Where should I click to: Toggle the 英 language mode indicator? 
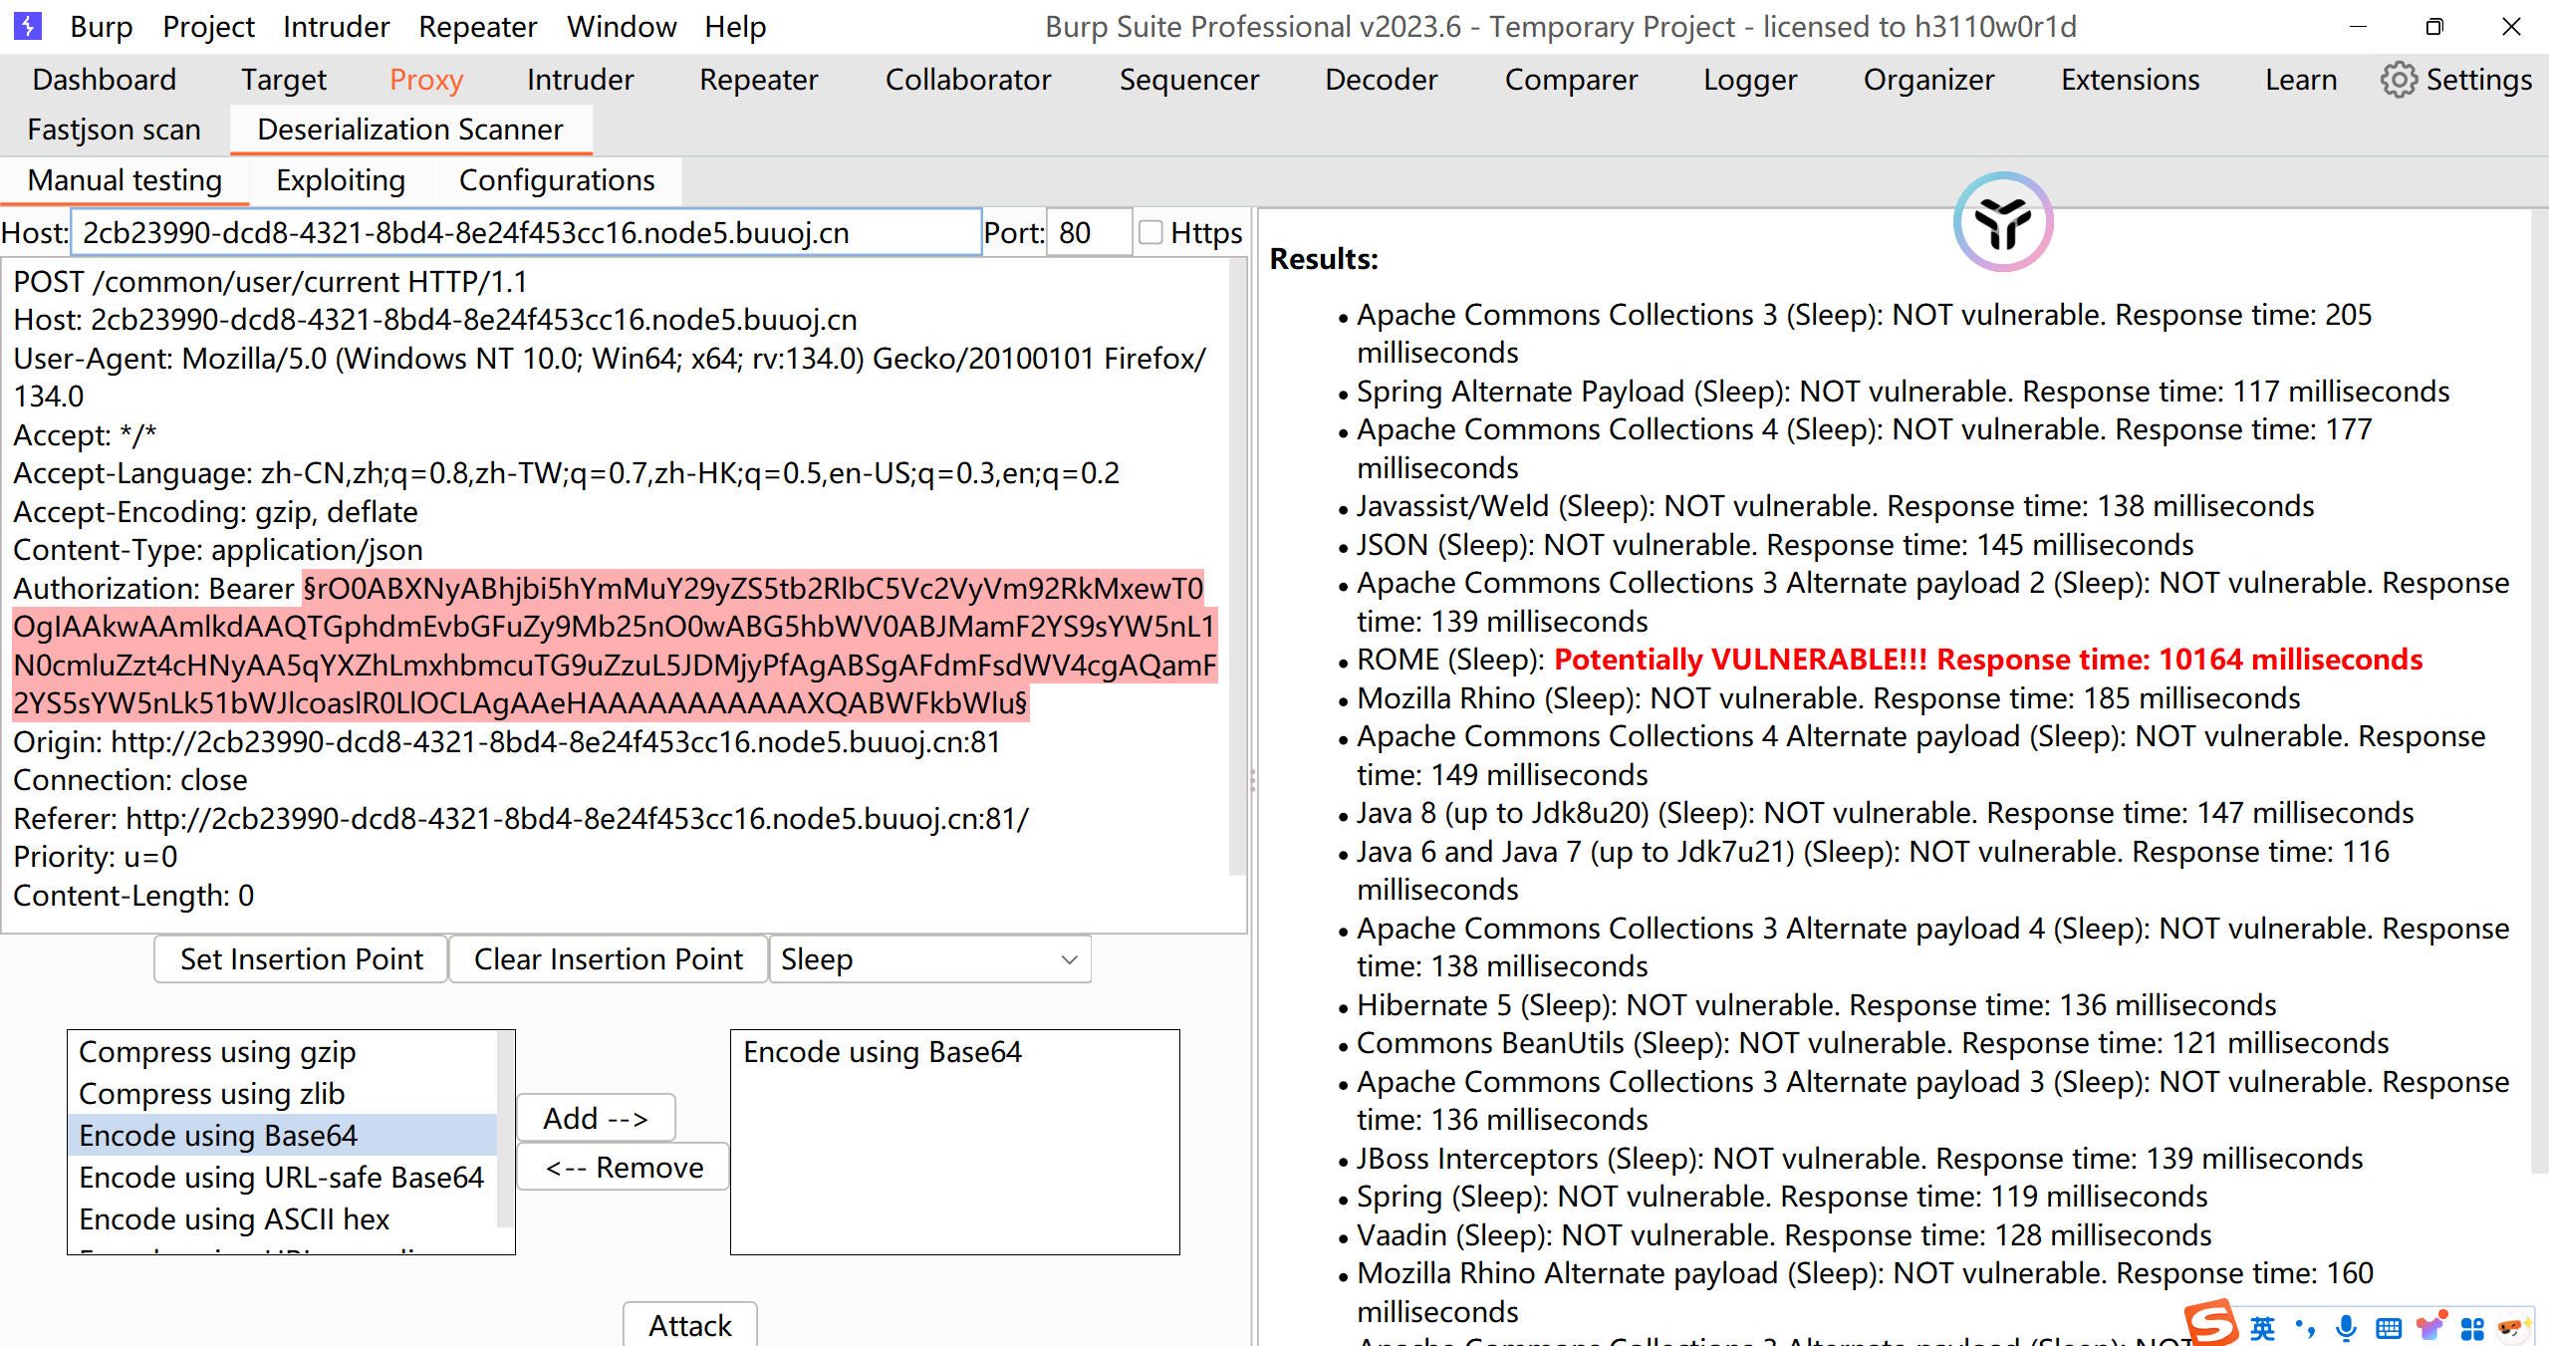pyautogui.click(x=2262, y=1327)
